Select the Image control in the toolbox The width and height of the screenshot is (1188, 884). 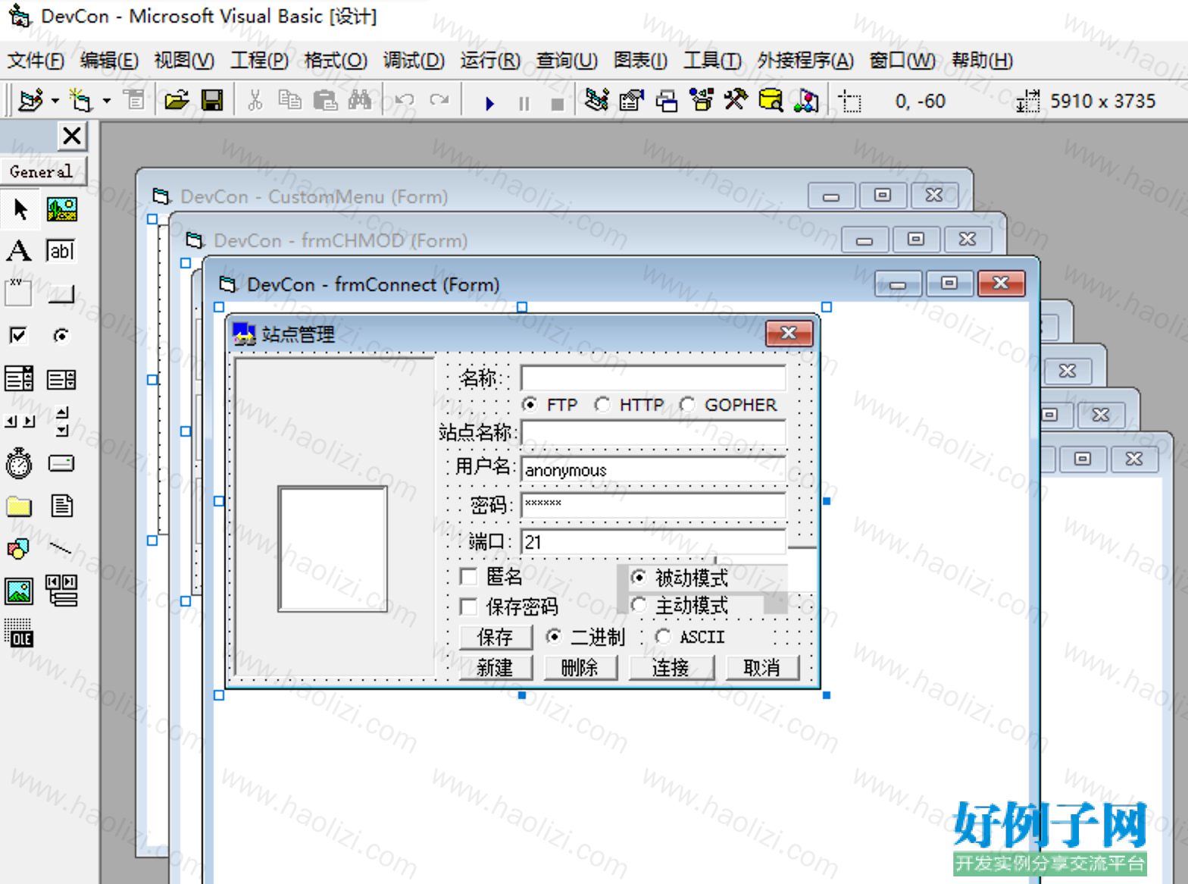(19, 591)
